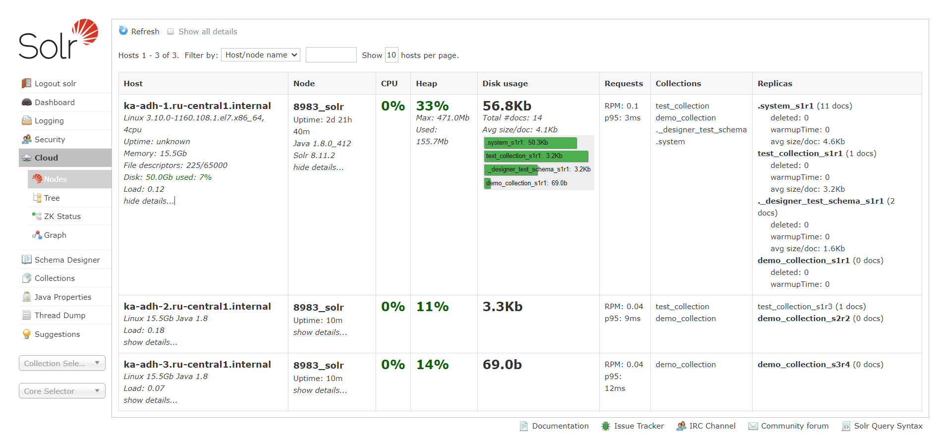Expand the Collection Selector dropdown

tap(62, 363)
